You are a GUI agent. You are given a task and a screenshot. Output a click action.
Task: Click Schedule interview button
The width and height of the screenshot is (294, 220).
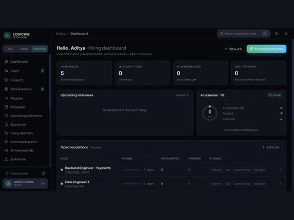click(266, 49)
